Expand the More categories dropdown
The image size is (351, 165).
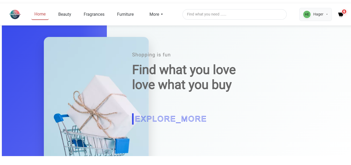coord(156,14)
